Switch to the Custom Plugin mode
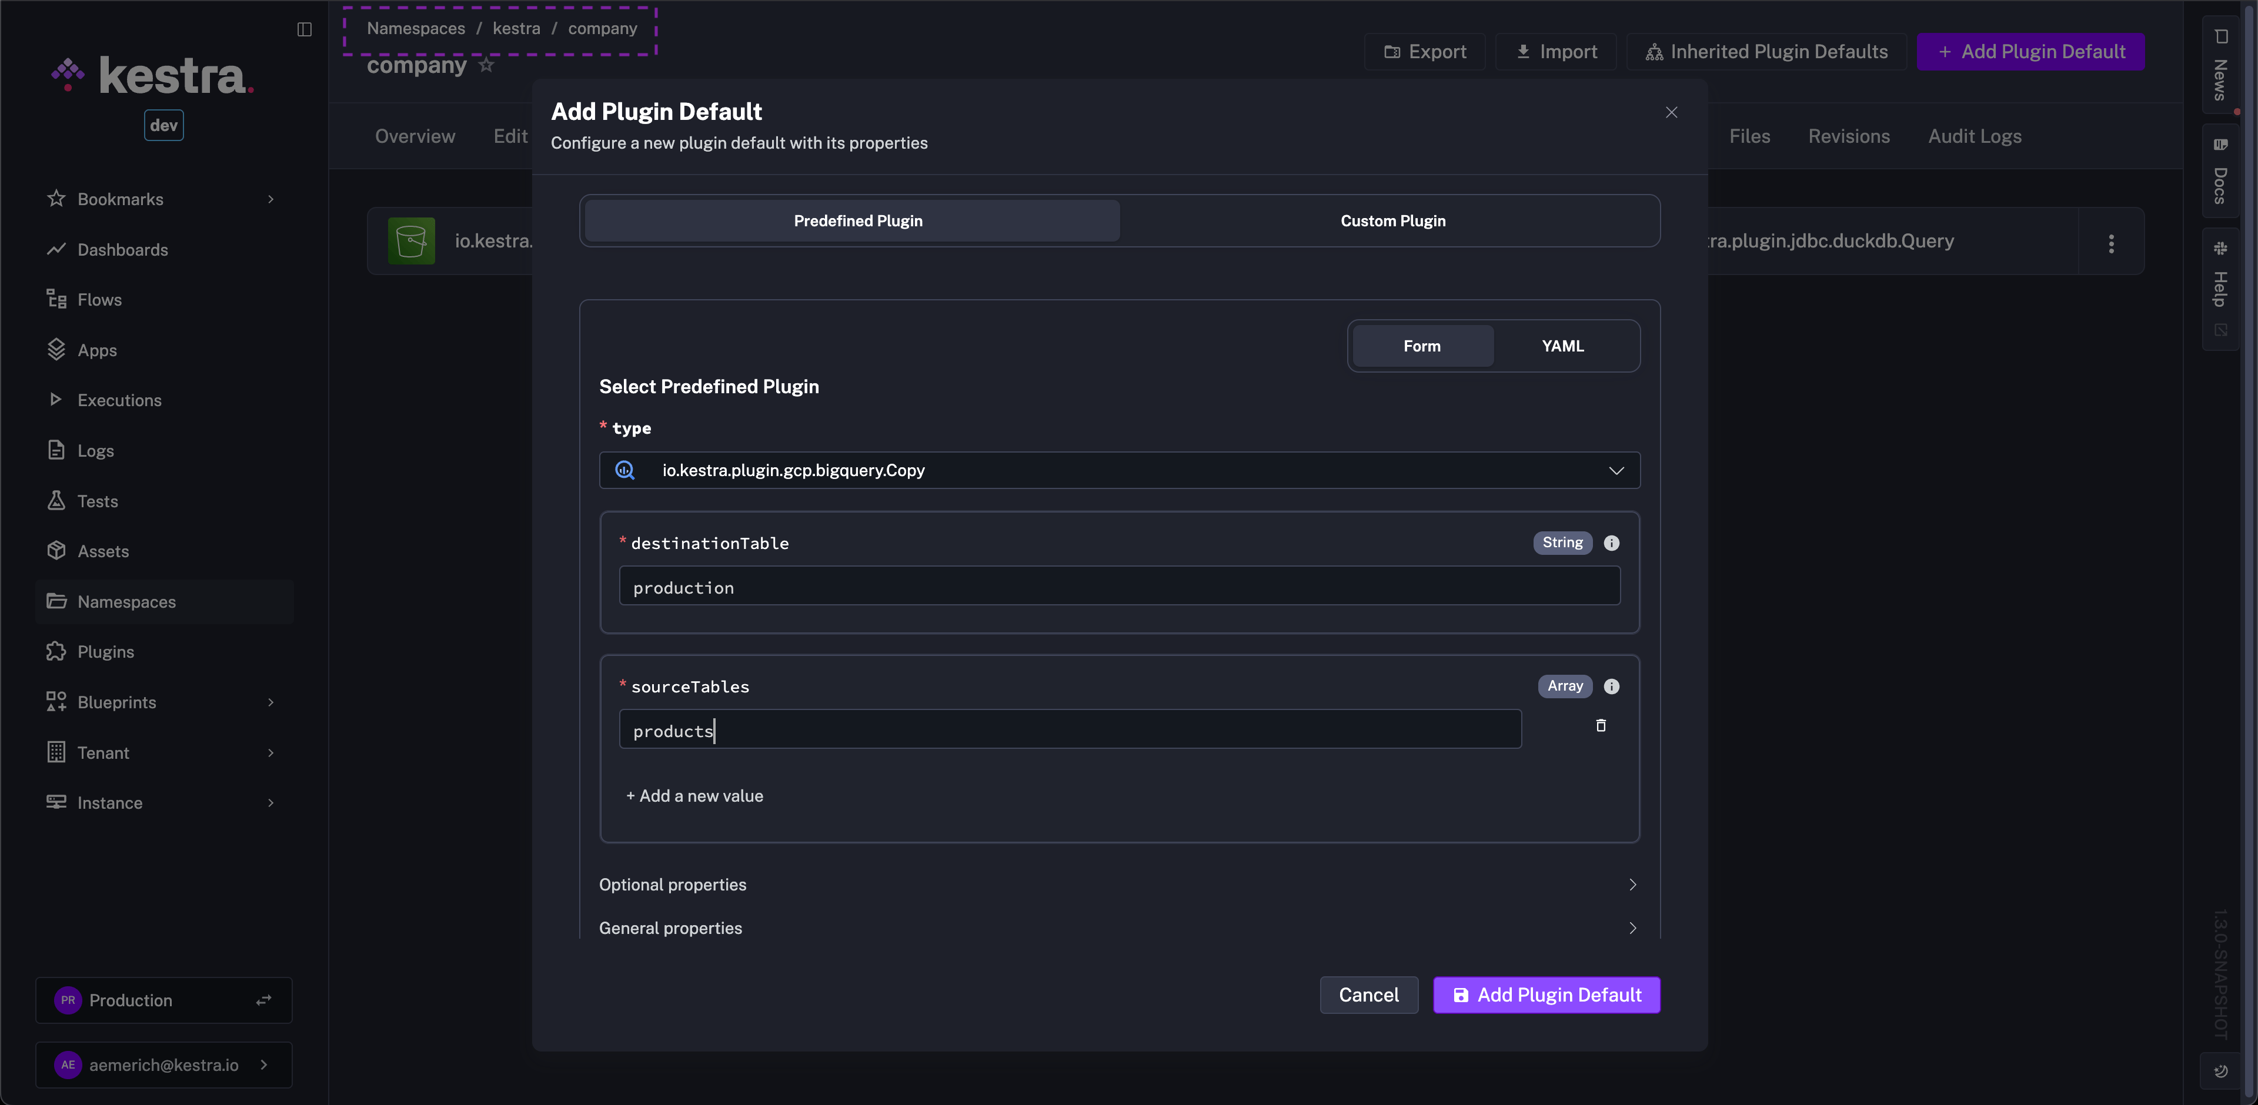The width and height of the screenshot is (2258, 1105). tap(1392, 220)
